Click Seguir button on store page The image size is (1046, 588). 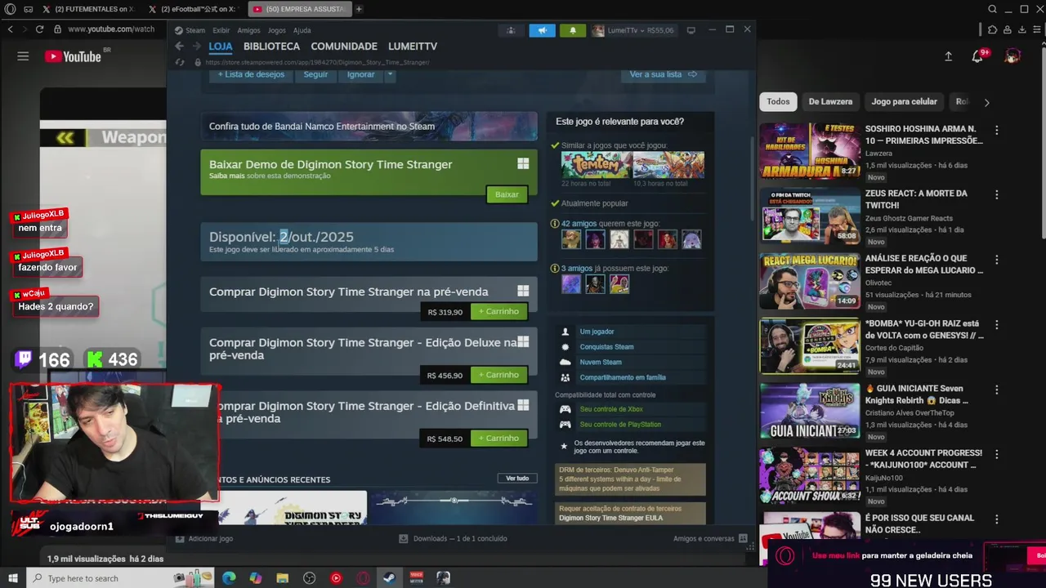[x=315, y=74]
